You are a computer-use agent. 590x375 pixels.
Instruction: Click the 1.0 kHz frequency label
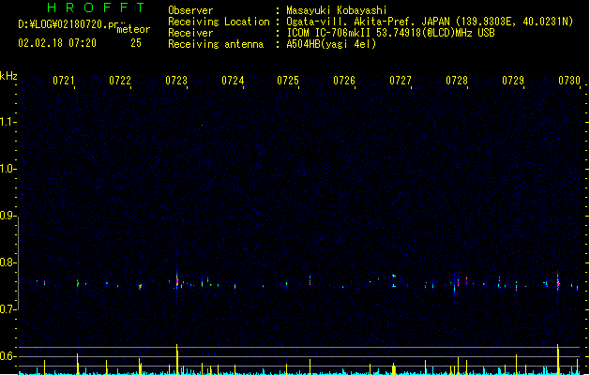(x=8, y=169)
